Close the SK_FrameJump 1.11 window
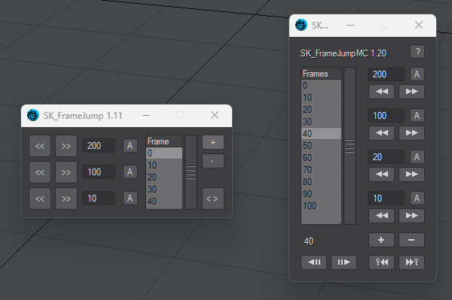 point(215,115)
